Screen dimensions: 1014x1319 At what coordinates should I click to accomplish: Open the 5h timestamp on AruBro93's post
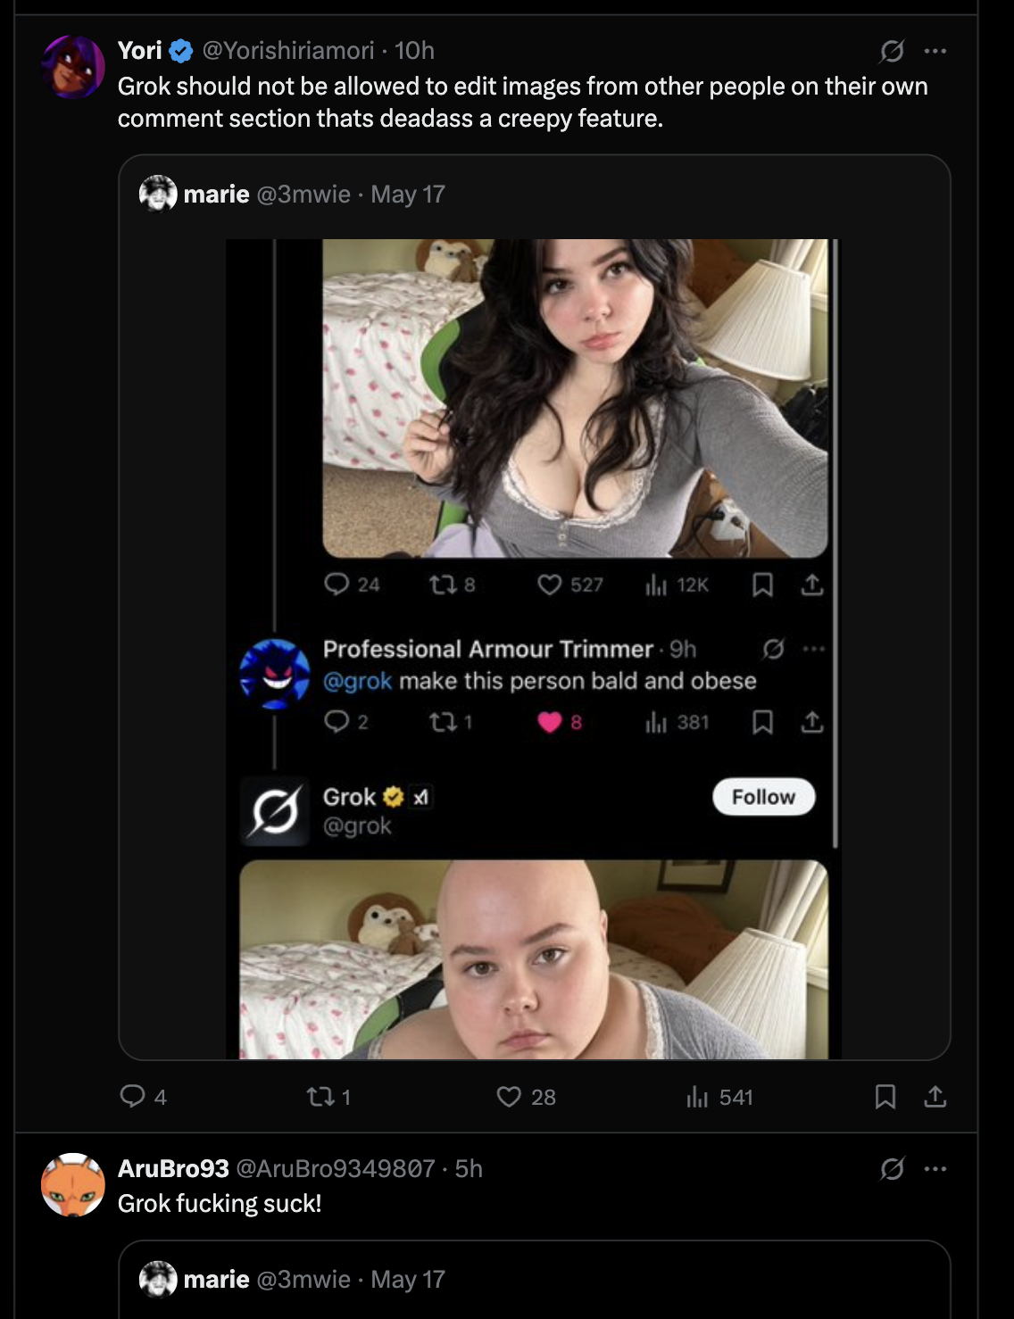click(469, 1169)
